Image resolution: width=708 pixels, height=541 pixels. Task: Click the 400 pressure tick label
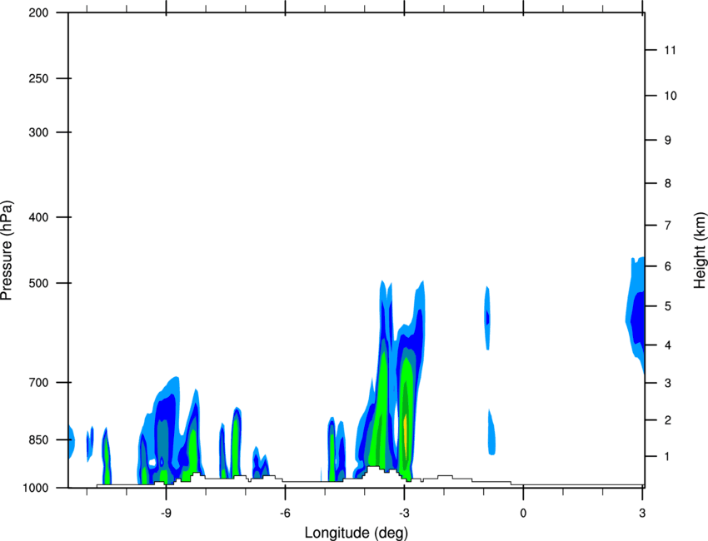[x=38, y=217]
